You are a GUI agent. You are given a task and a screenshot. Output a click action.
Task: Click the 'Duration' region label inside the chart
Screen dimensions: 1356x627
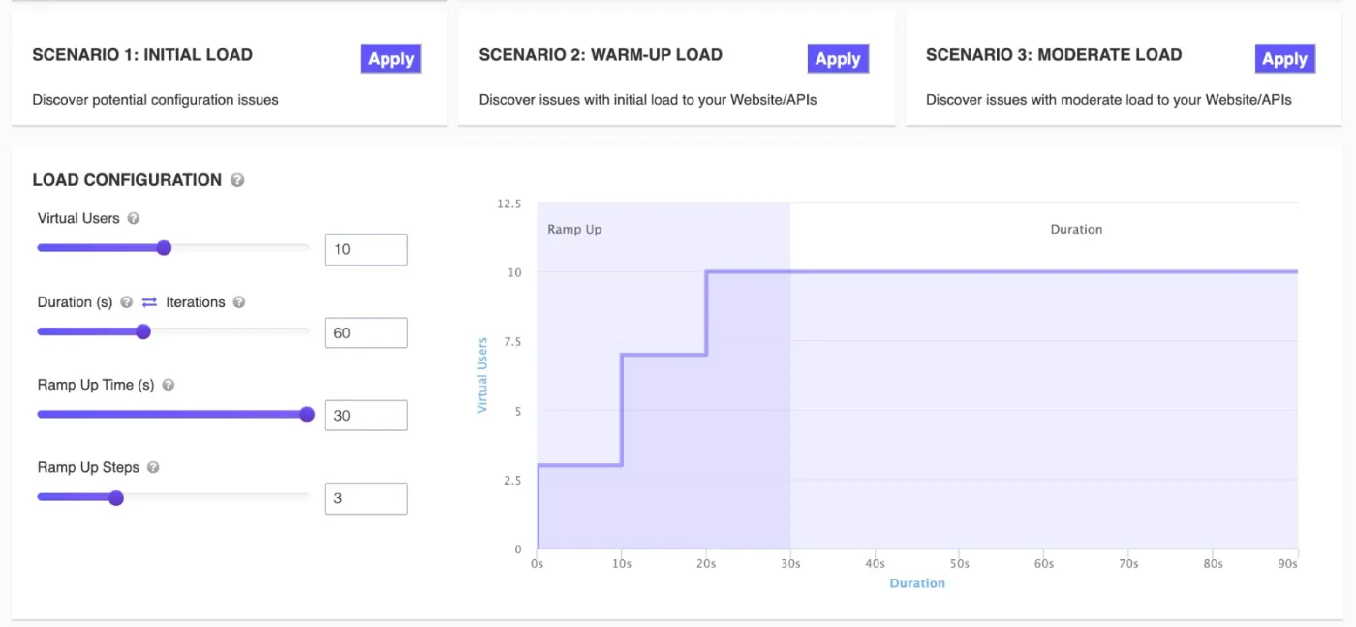point(1076,230)
